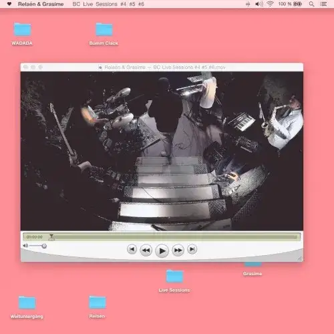Open the Spotlight search magnifier
The height and width of the screenshot is (334, 334).
(311, 4)
